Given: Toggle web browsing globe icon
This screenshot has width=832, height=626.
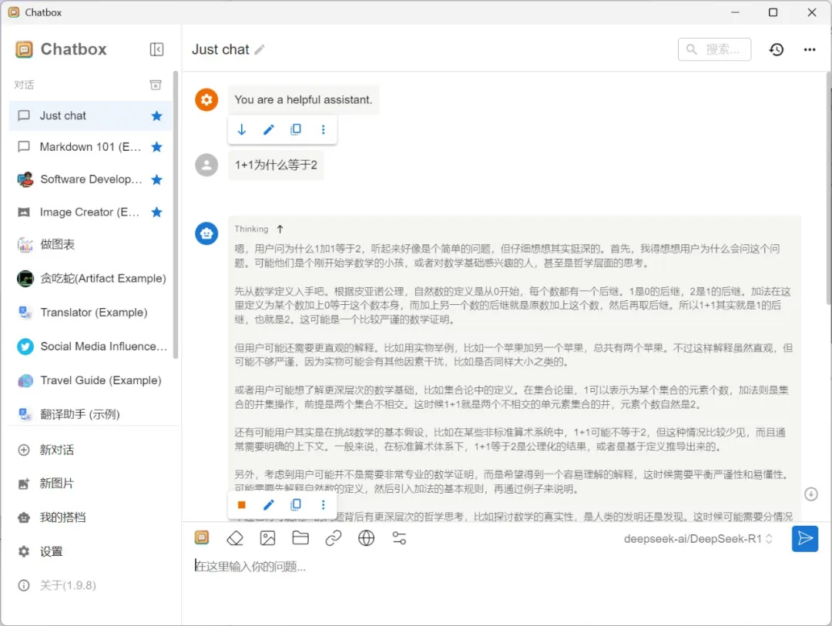Looking at the screenshot, I should tap(367, 538).
